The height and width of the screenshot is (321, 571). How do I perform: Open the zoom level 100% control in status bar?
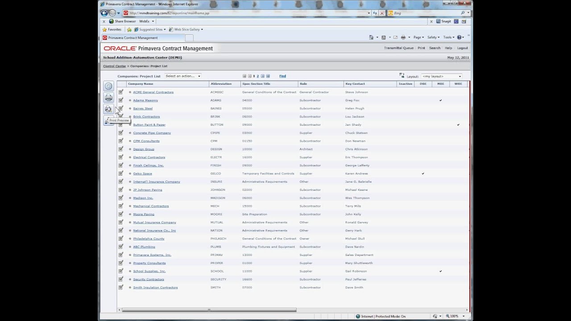click(456, 316)
